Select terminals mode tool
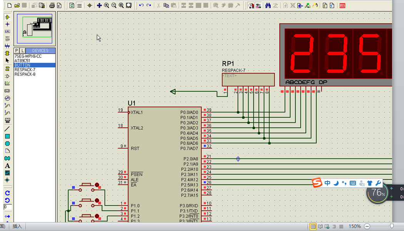 click(7, 69)
